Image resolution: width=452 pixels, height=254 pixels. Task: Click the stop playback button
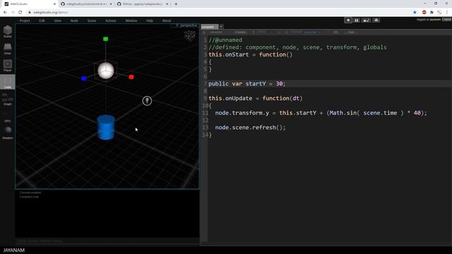(x=348, y=20)
